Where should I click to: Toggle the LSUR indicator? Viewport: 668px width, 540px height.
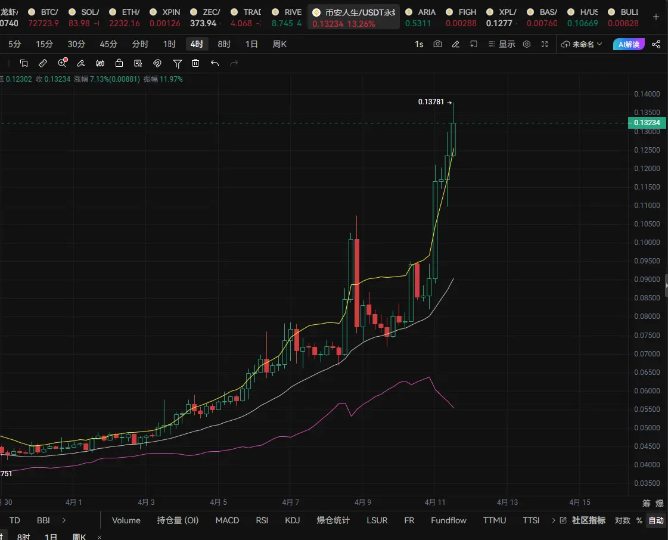tap(377, 520)
